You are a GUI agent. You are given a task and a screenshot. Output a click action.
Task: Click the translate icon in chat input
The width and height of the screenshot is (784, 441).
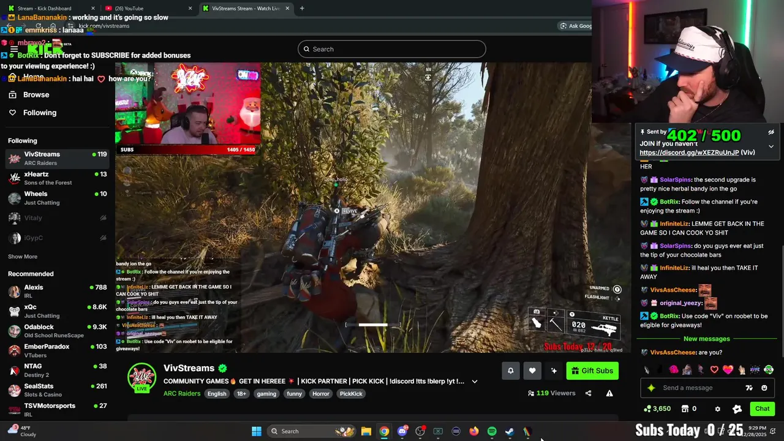pos(749,388)
